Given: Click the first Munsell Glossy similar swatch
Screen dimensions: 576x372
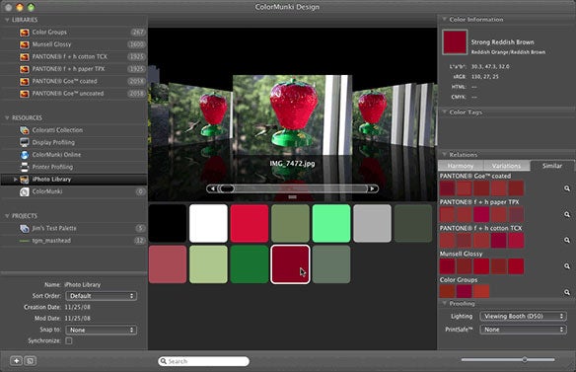Looking at the screenshot, I should click(448, 266).
